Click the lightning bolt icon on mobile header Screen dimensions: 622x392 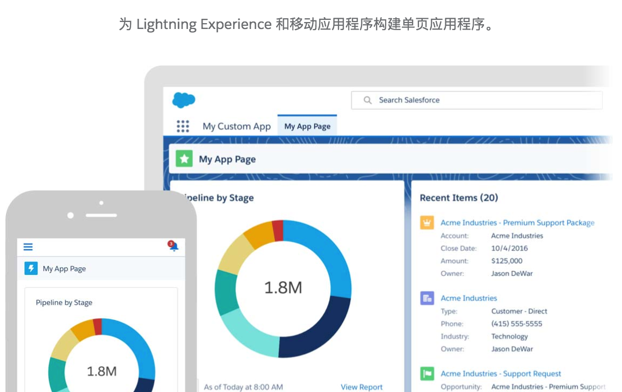tap(30, 268)
